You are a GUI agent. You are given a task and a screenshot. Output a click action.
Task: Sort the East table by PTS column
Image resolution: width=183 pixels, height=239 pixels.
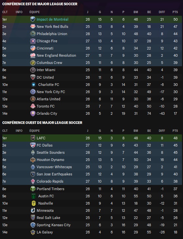[175, 12]
